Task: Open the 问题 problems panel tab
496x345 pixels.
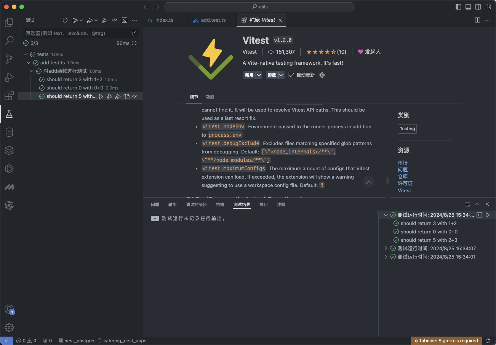Action: [155, 204]
